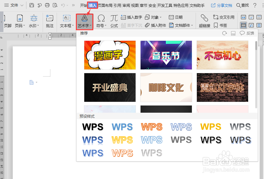Open the 对象 dropdown
Image resolution: width=264 pixels, height=179 pixels.
[153, 17]
